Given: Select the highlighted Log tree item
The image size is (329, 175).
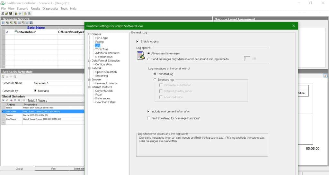Looking at the screenshot, I should tap(98, 45).
